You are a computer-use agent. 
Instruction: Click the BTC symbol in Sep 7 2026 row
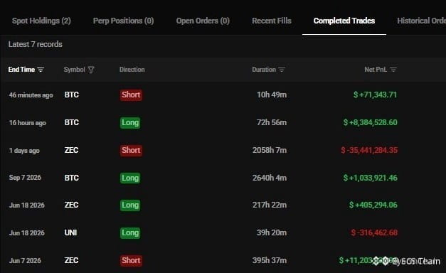click(71, 178)
